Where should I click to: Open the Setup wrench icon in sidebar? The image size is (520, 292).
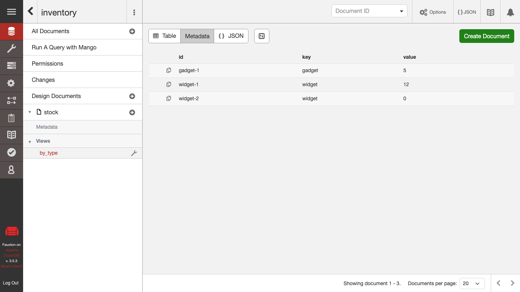pyautogui.click(x=12, y=48)
